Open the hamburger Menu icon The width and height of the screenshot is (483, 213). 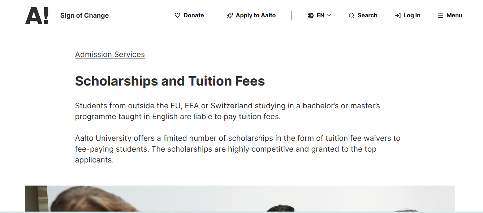[440, 16]
